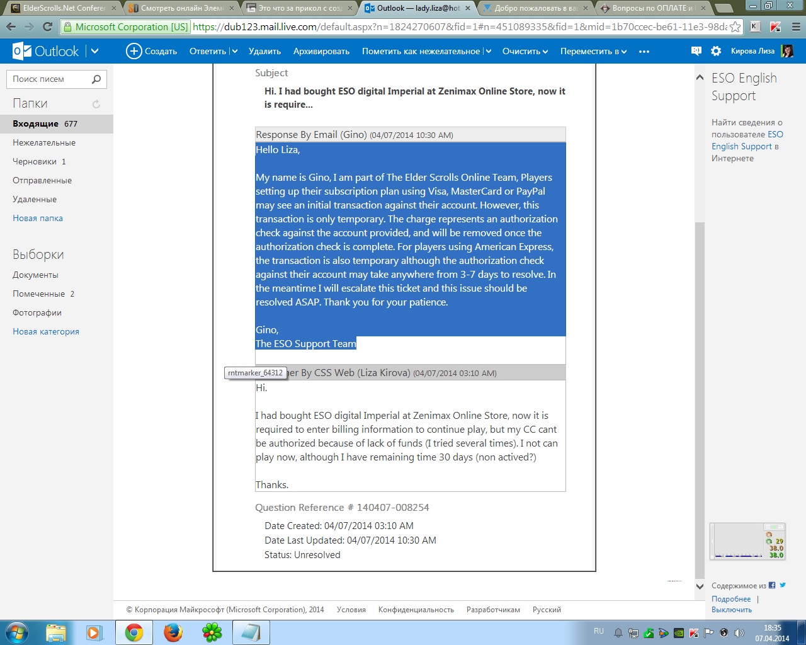Reload the page with the refresh icon
Image resolution: width=806 pixels, height=645 pixels.
47,27
